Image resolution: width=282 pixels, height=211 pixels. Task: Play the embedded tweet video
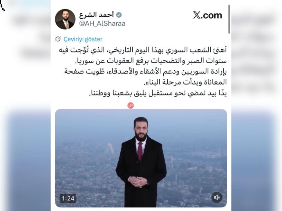tap(141, 158)
